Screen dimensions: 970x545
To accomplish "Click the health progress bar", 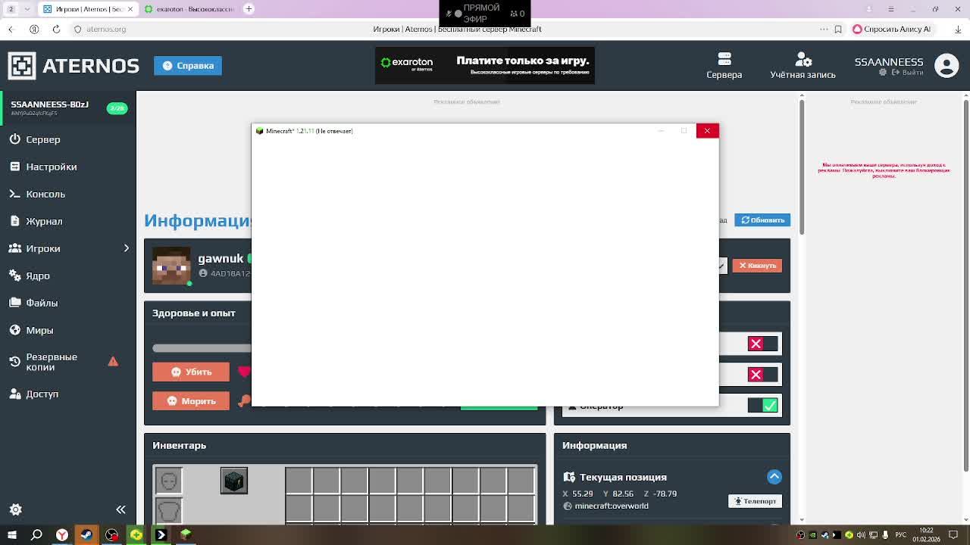I will click(x=202, y=348).
